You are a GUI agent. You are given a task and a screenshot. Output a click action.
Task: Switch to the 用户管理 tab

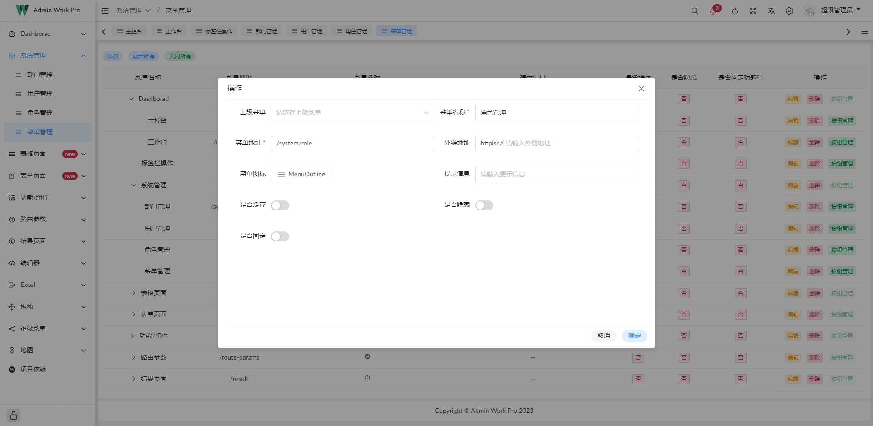coord(307,30)
